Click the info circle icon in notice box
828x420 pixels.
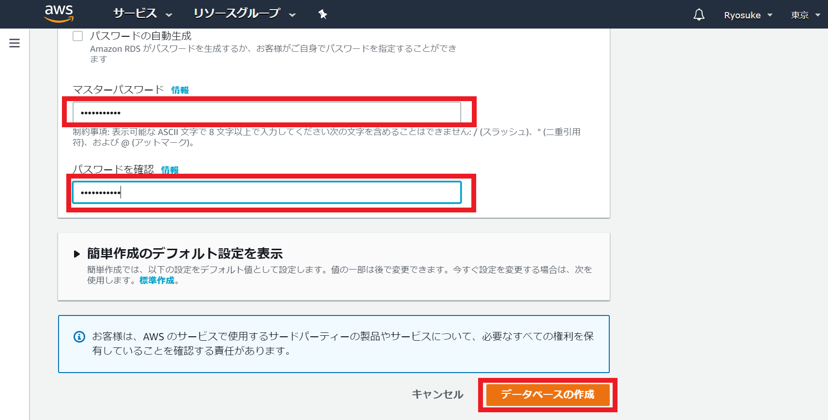pyautogui.click(x=79, y=337)
